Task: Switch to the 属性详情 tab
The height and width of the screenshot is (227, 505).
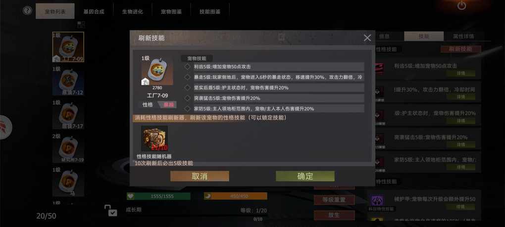Action: [463, 36]
